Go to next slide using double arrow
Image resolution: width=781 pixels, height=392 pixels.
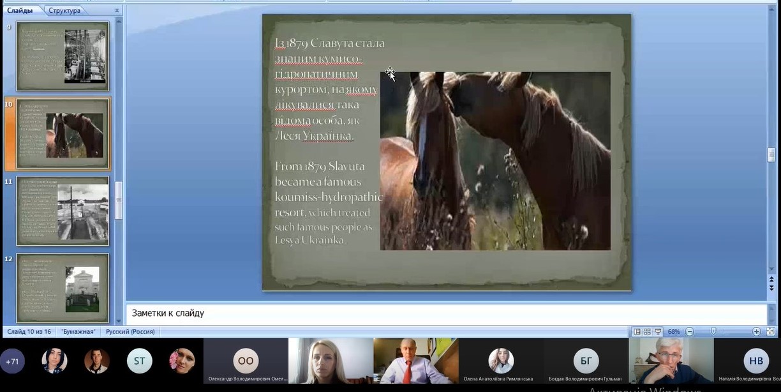[x=771, y=289]
